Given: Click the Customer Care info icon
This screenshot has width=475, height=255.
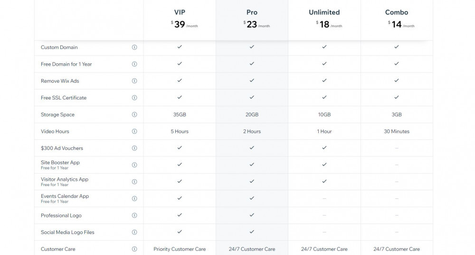Looking at the screenshot, I should click(x=134, y=249).
